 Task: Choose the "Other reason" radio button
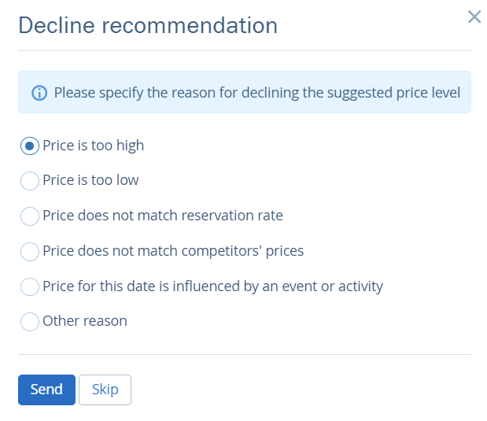[x=30, y=321]
